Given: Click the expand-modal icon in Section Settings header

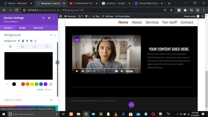Looking at the screenshot, I should click(43, 18).
